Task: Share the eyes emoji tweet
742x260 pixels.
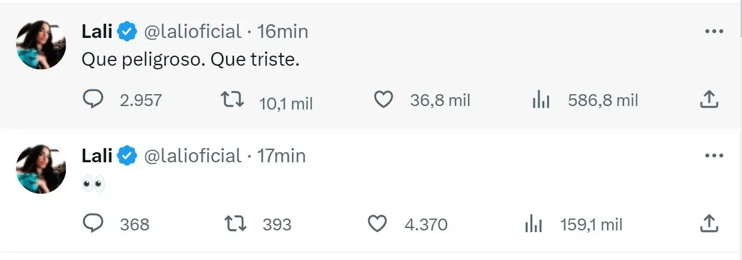Action: (709, 224)
